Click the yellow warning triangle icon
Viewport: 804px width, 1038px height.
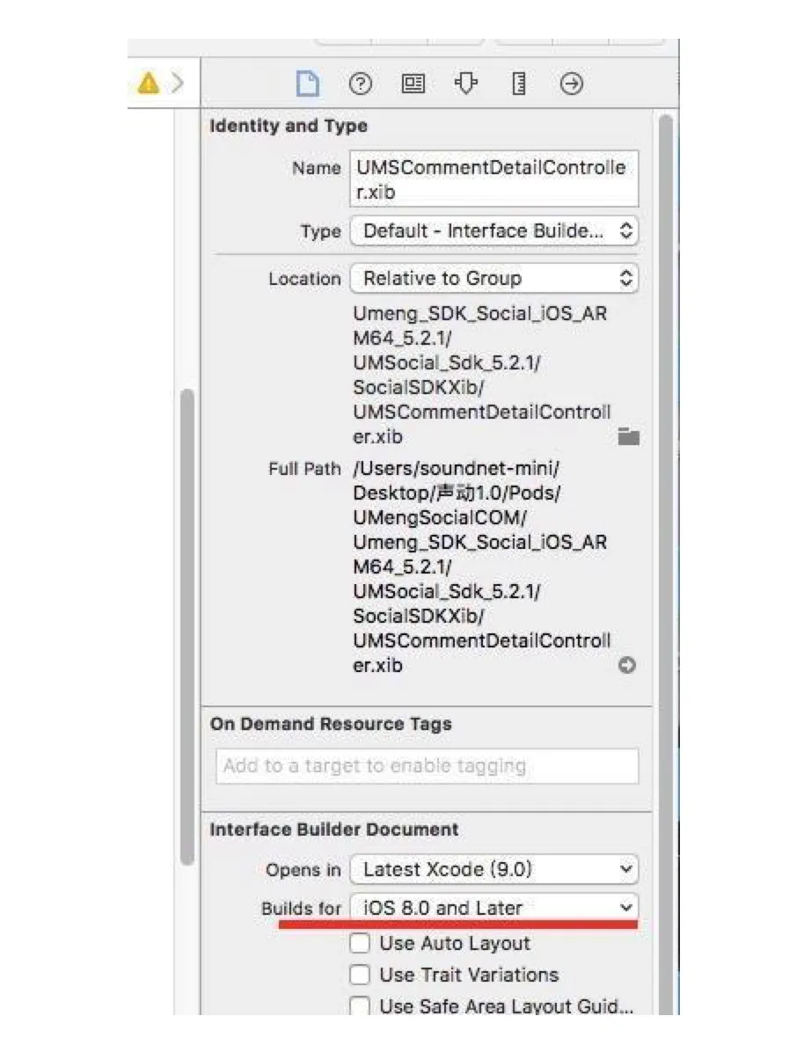[149, 84]
